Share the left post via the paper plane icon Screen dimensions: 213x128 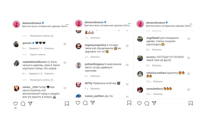tap(30, 104)
